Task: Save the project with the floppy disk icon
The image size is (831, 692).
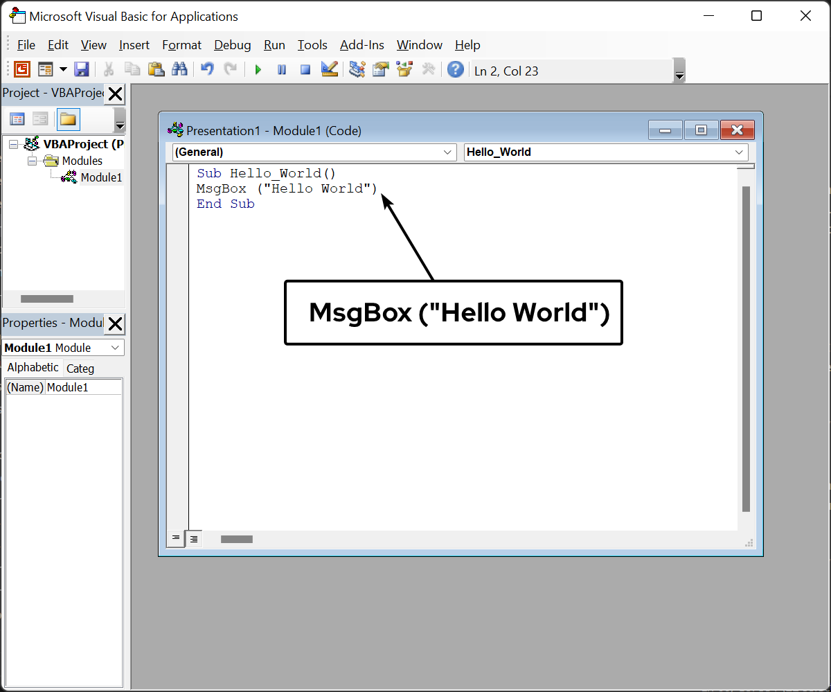Action: tap(82, 69)
